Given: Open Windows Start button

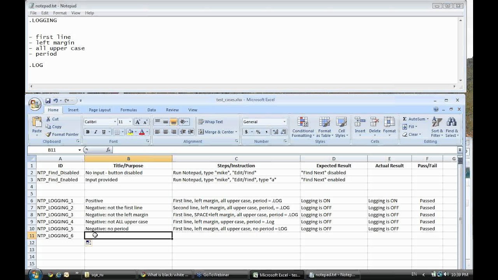Looking at the screenshot, I should pos(35,275).
